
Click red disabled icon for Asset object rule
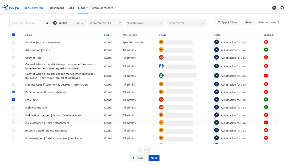pyautogui.click(x=266, y=42)
